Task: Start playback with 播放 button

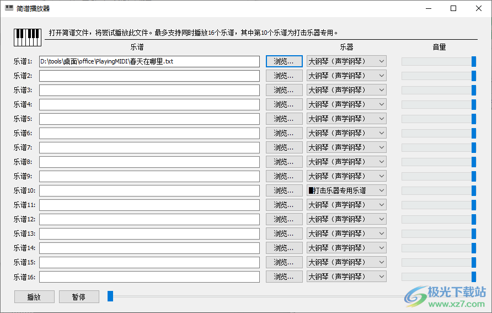Action: (x=35, y=296)
